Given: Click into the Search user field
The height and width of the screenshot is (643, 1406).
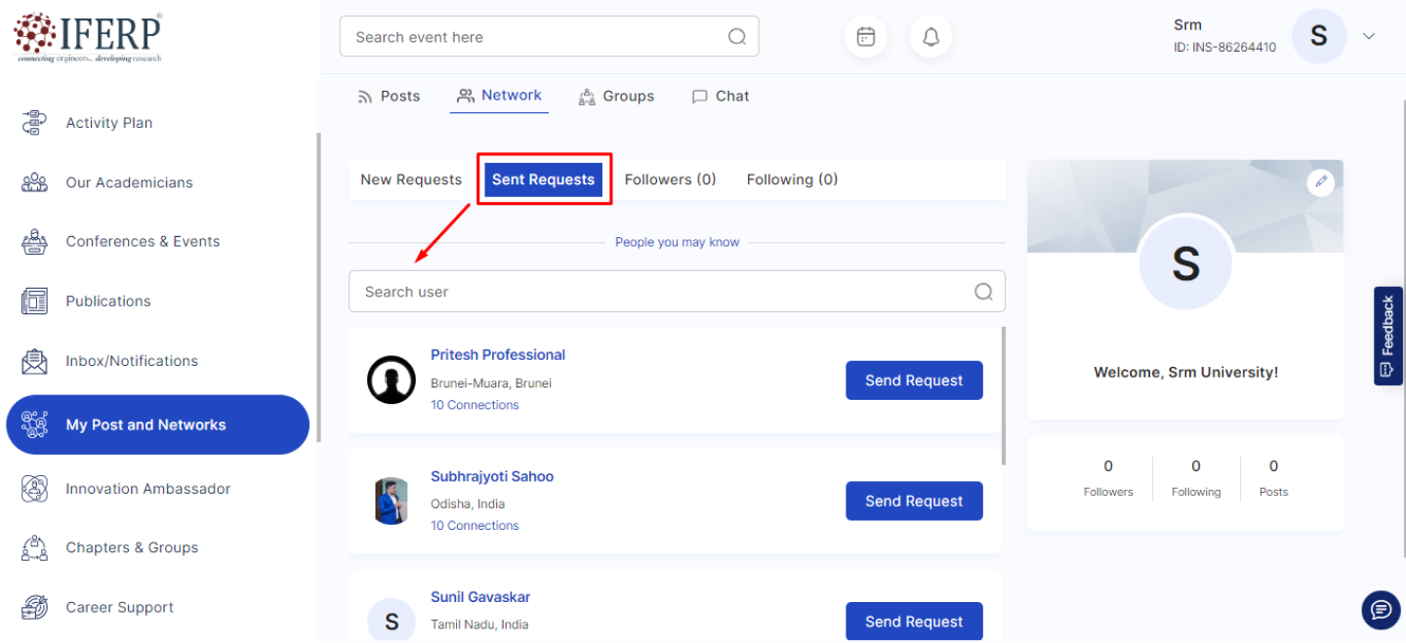Looking at the screenshot, I should [x=664, y=292].
